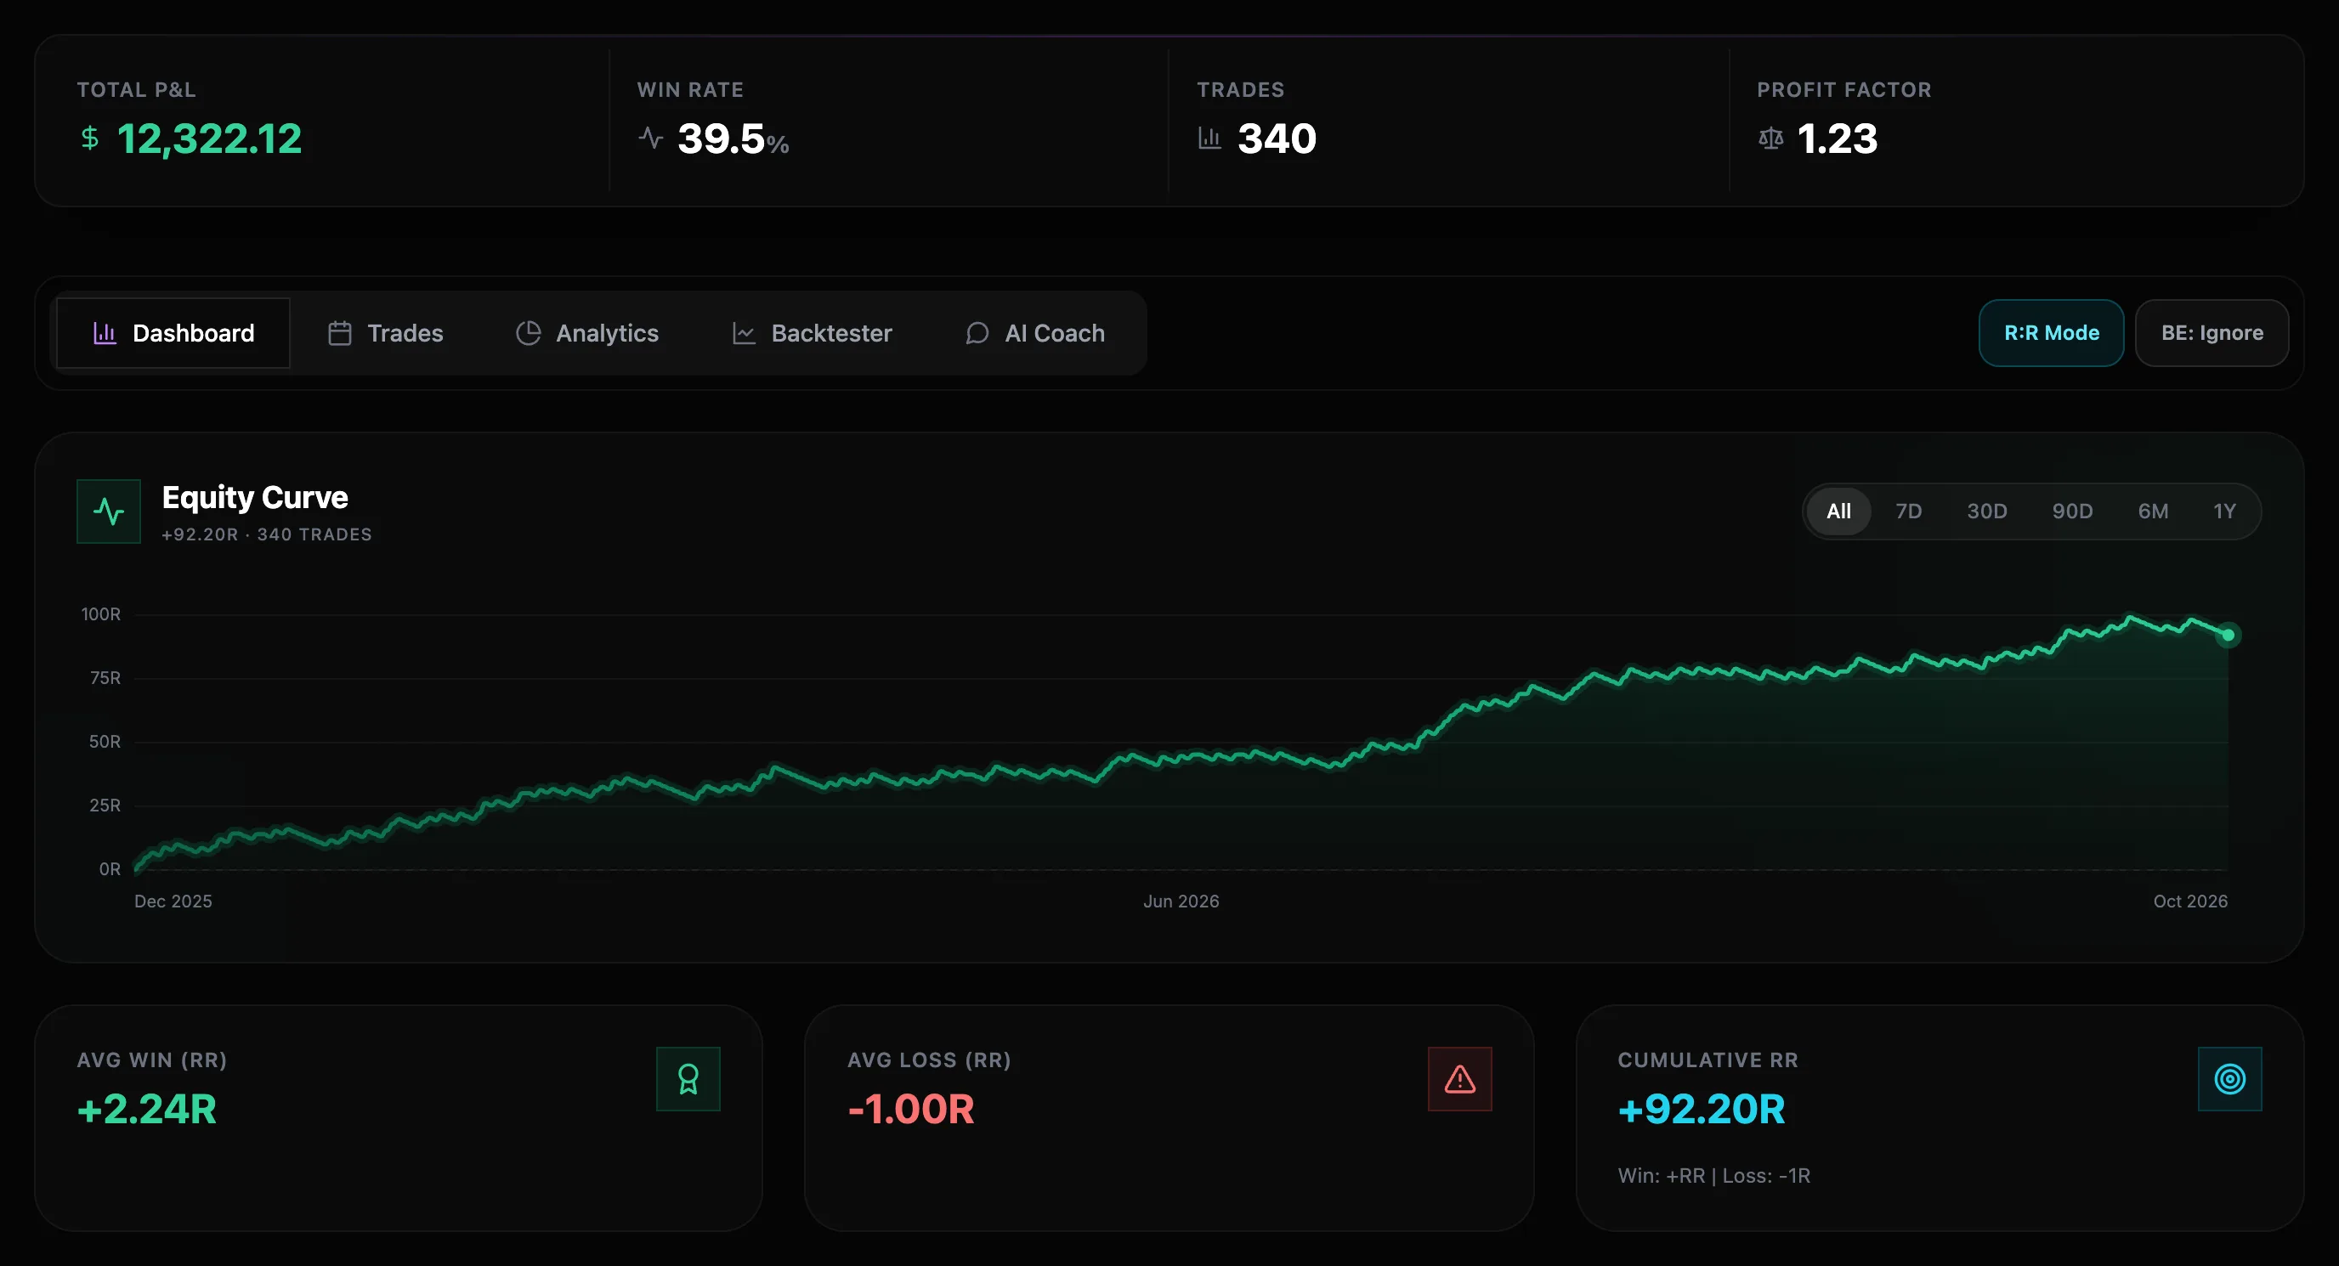This screenshot has width=2339, height=1266.
Task: Click the 12,322.12 Total P&L value
Action: pyautogui.click(x=209, y=138)
